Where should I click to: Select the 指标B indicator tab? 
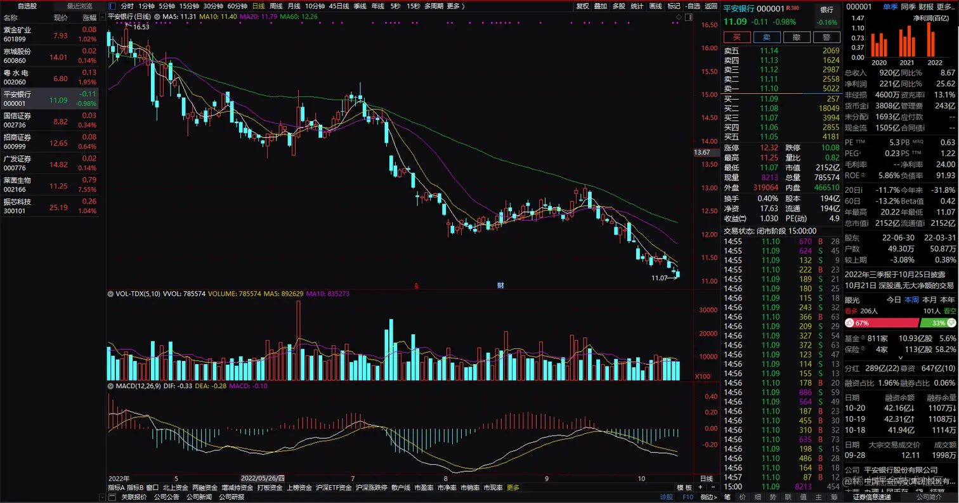135,488
